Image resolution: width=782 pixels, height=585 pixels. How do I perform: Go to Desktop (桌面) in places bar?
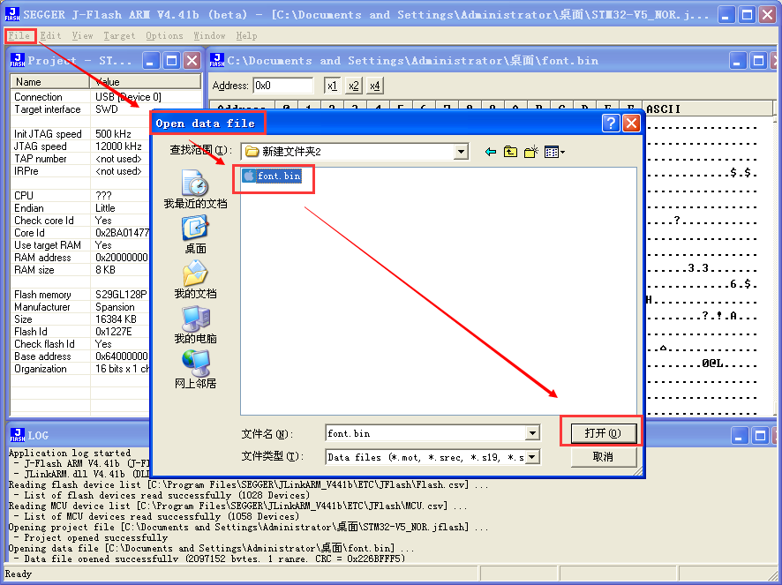195,234
